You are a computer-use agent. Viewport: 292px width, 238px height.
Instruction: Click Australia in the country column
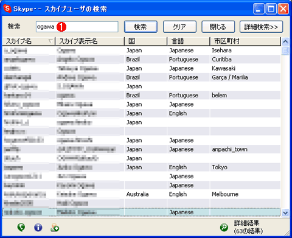(x=137, y=194)
